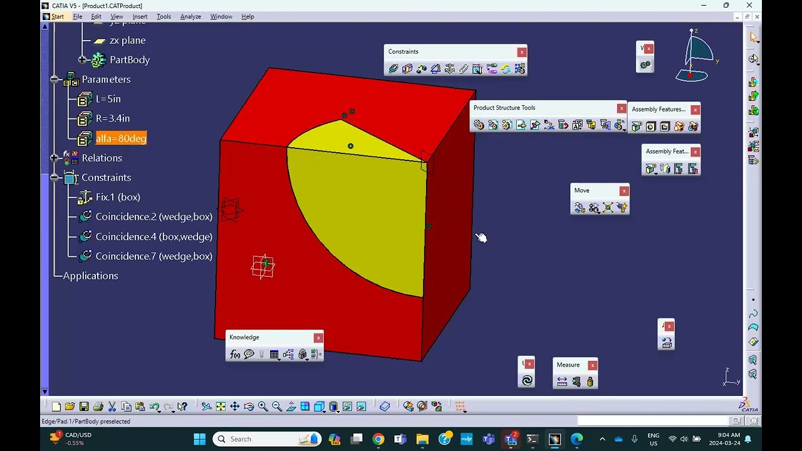Open the Formula f(x) tool in Knowledge toolbar
This screenshot has height=451, width=802.
pos(235,355)
